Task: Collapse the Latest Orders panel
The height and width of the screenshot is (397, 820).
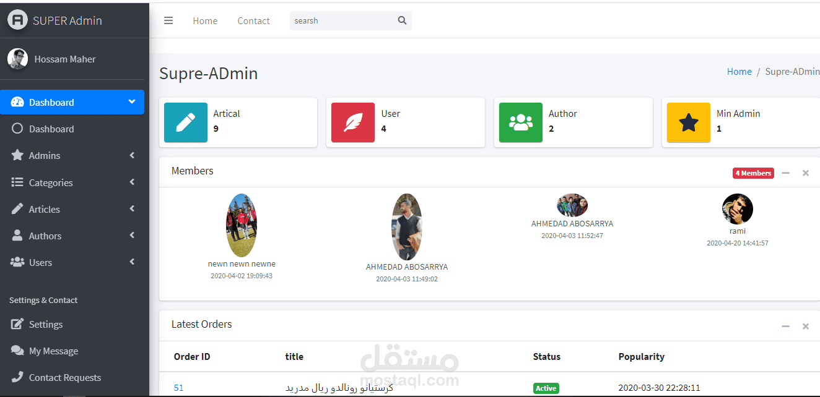Action: coord(785,326)
